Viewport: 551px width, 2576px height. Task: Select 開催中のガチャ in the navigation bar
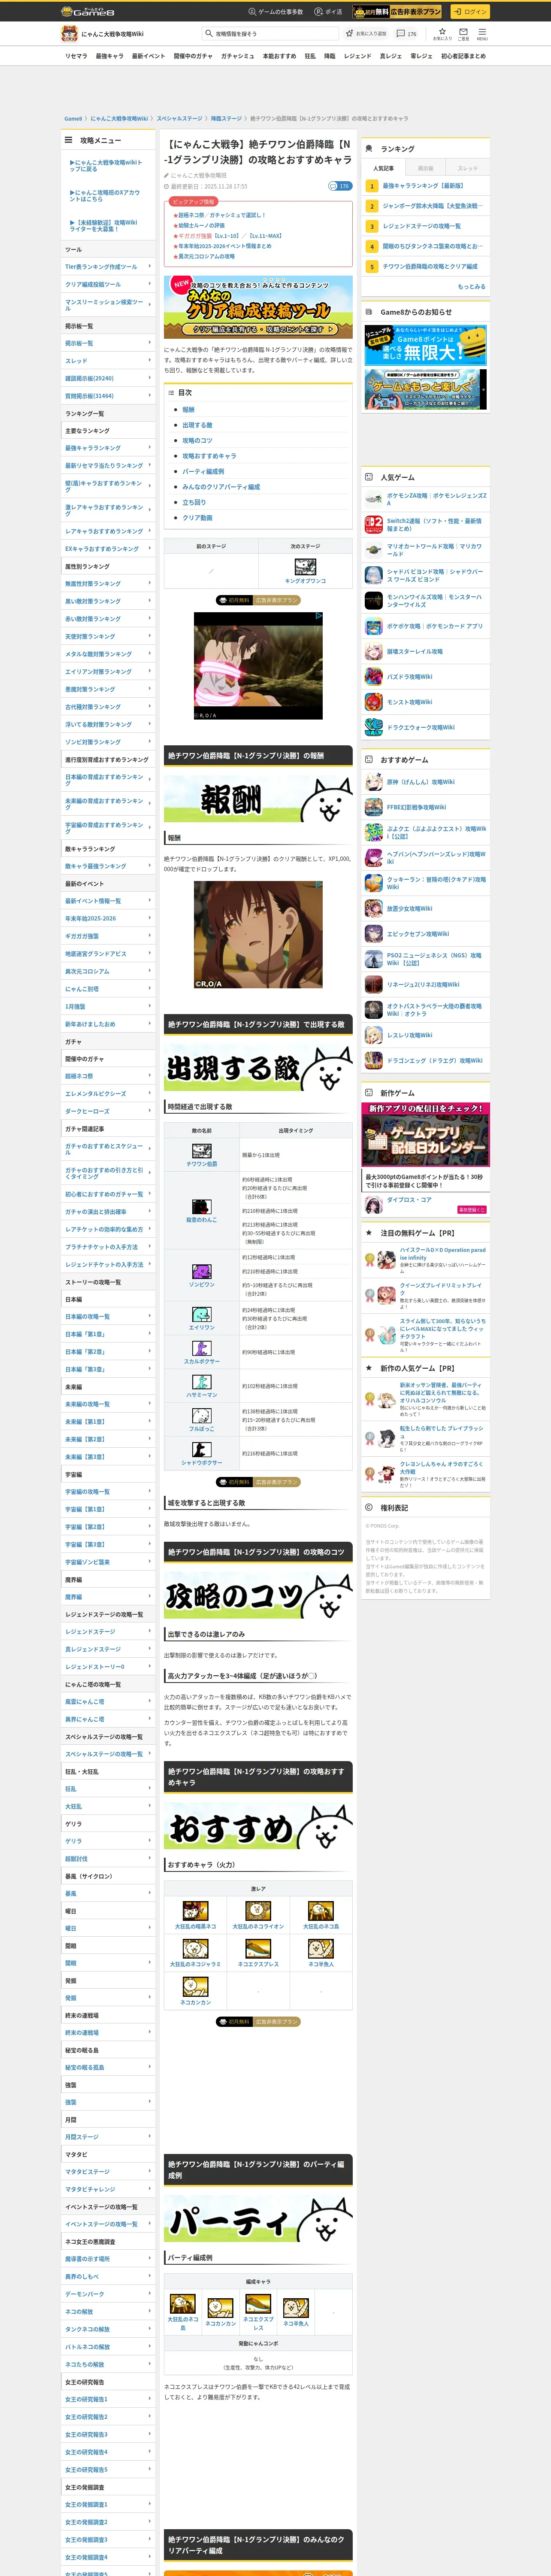193,56
